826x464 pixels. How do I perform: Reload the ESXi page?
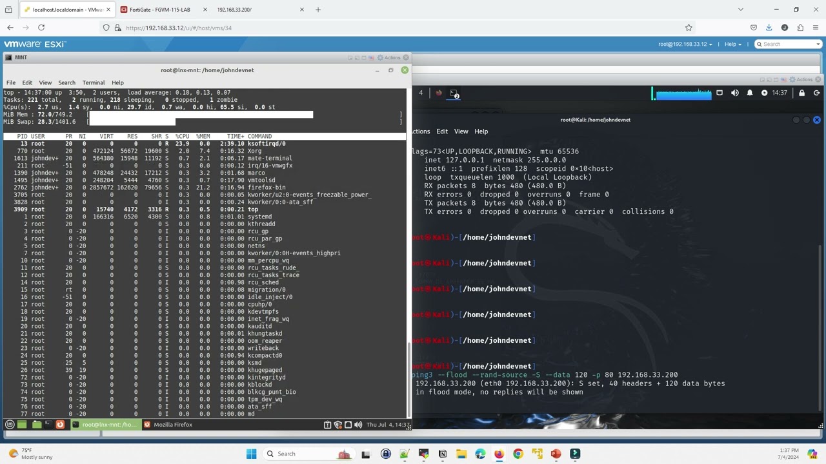[41, 28]
